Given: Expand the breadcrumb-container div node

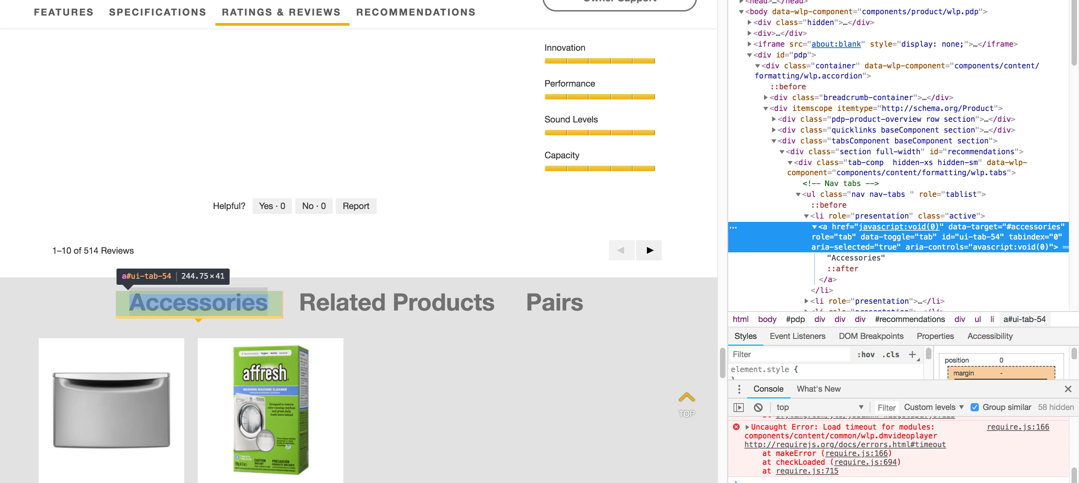Looking at the screenshot, I should coord(766,97).
